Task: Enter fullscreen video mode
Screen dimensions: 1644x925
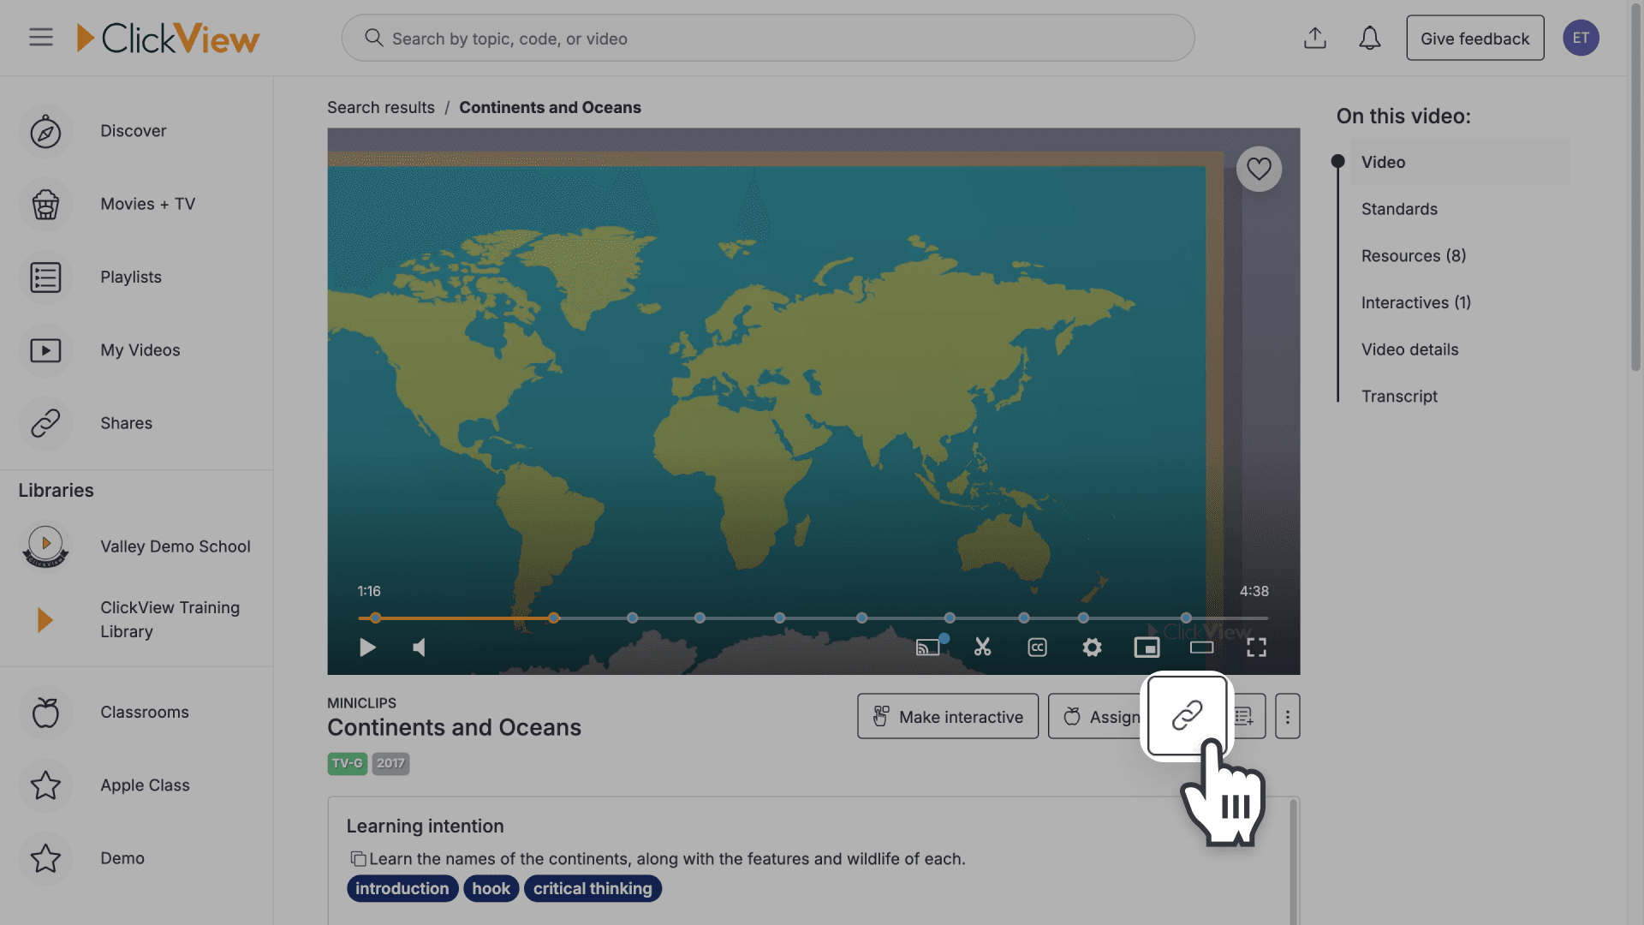Action: coord(1256,647)
